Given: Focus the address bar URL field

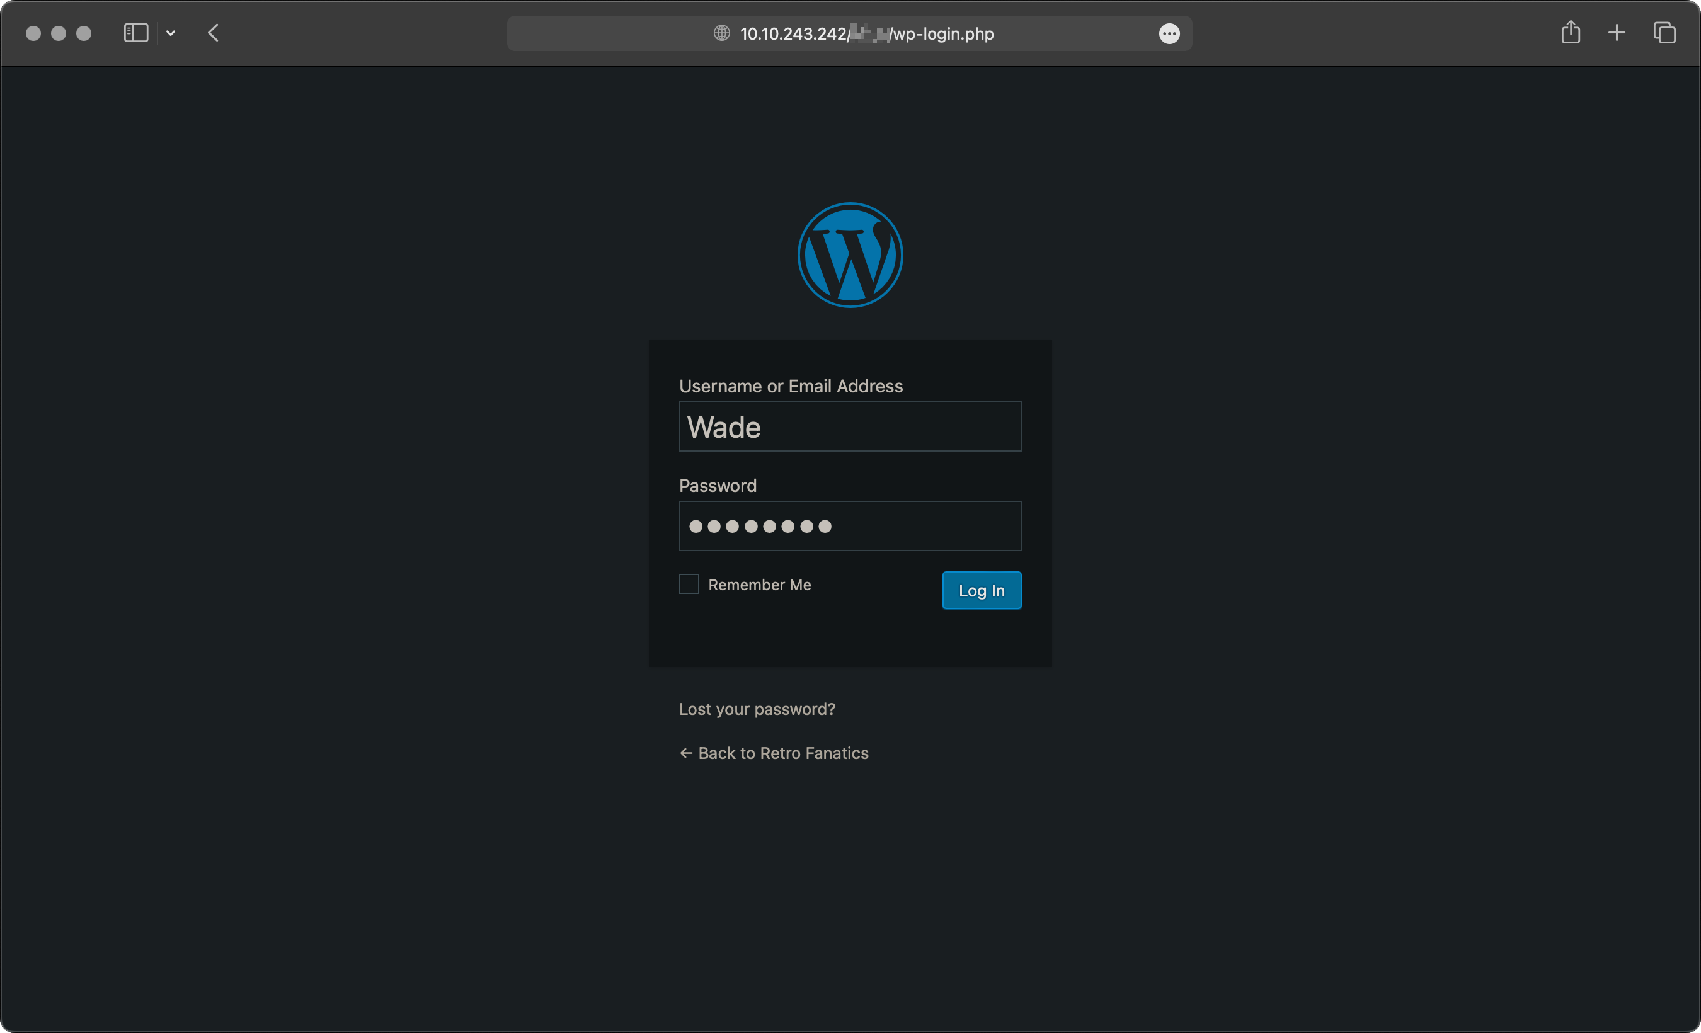Looking at the screenshot, I should tap(849, 33).
